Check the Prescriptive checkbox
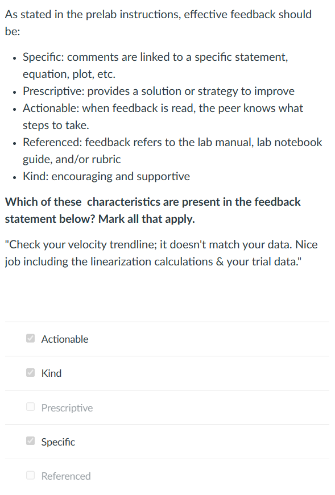Image resolution: width=335 pixels, height=495 pixels. click(x=30, y=407)
